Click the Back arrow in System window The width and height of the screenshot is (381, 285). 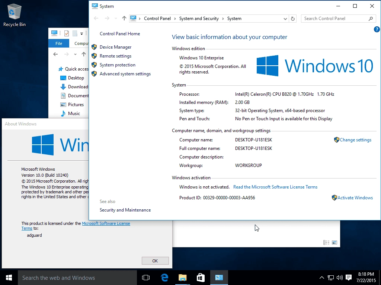[96, 19]
